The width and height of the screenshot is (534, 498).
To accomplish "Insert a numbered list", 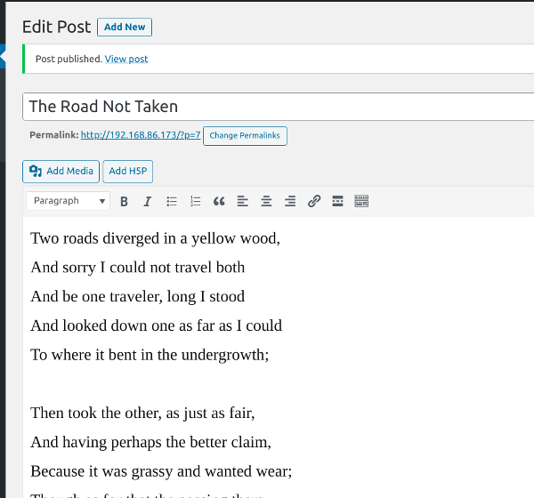I will tap(196, 202).
